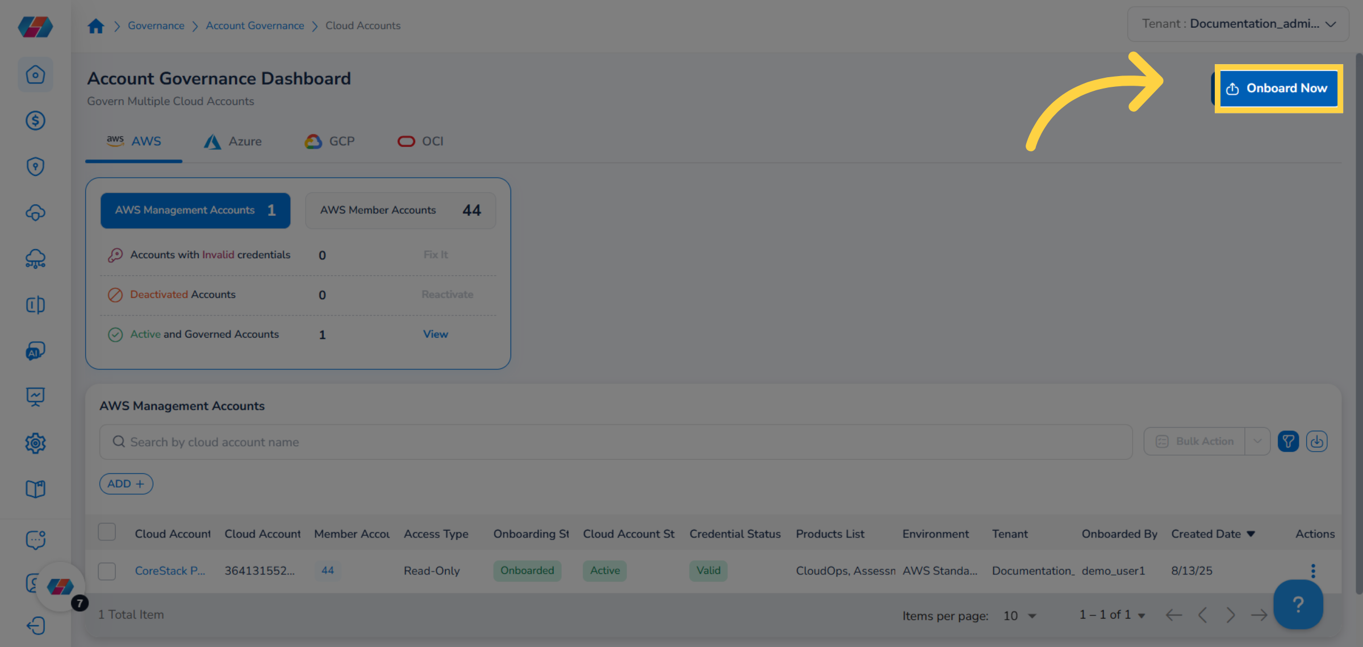This screenshot has height=647, width=1363.
Task: Select the AWS Member Accounts card
Action: (400, 211)
